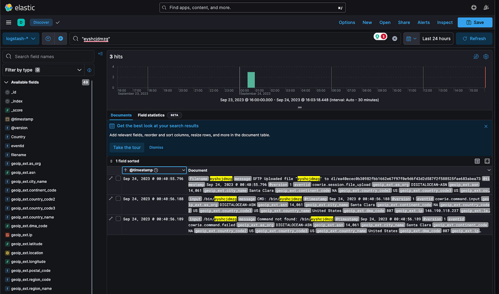Select the geoip_ext.postal_code field
499x294 pixels.
31,271
